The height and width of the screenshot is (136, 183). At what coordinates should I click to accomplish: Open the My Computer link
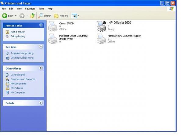point(18,92)
